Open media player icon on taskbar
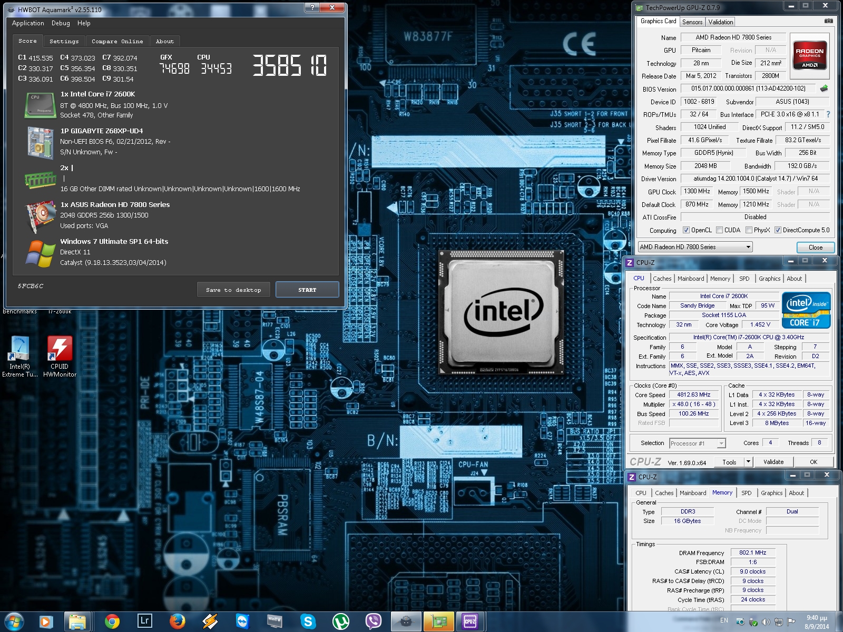843x632 pixels. (x=45, y=621)
